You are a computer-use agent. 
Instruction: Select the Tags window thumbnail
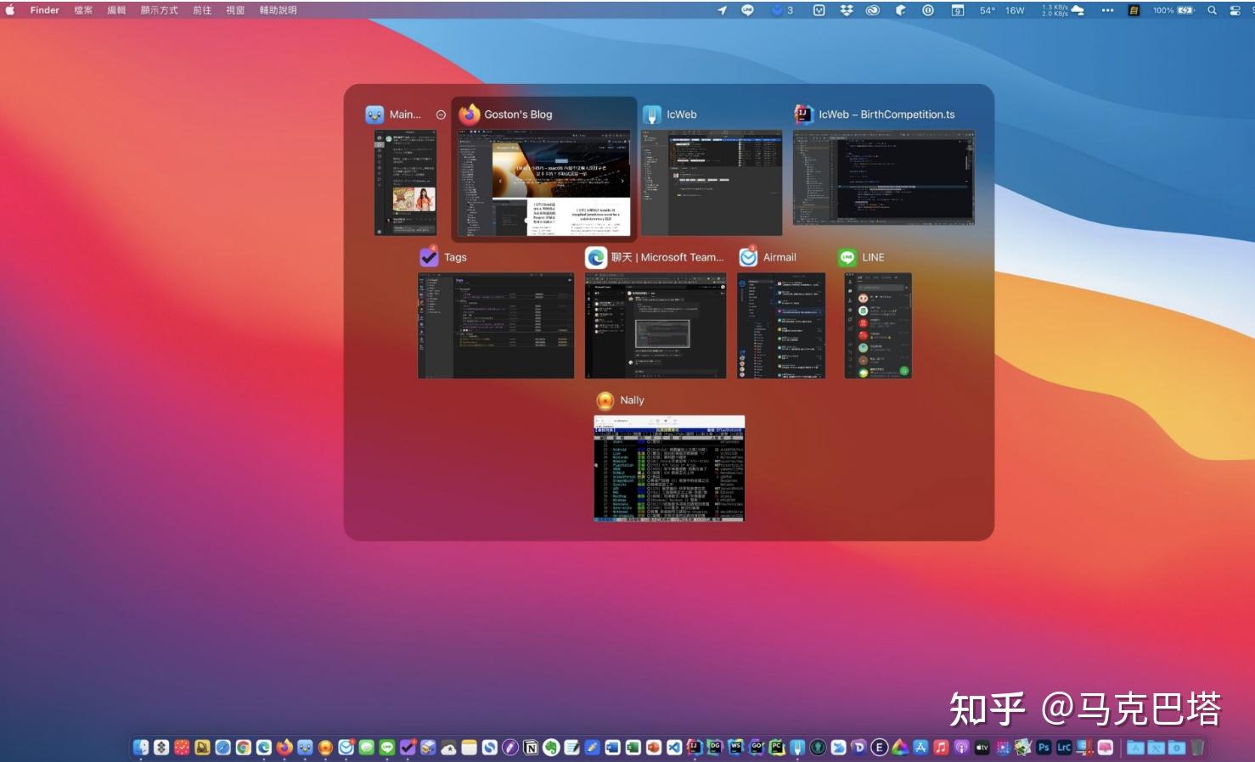click(x=496, y=325)
